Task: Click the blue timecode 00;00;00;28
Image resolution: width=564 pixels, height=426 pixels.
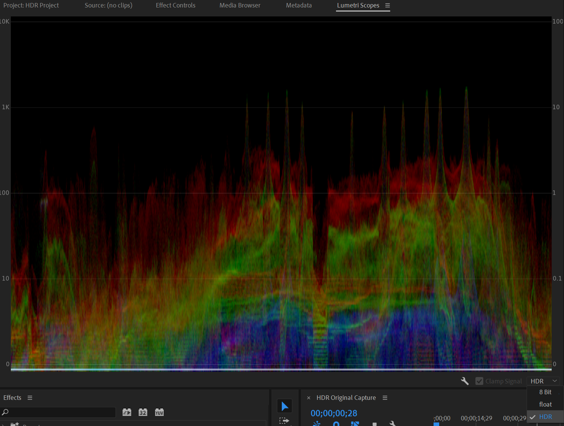Action: pos(334,413)
